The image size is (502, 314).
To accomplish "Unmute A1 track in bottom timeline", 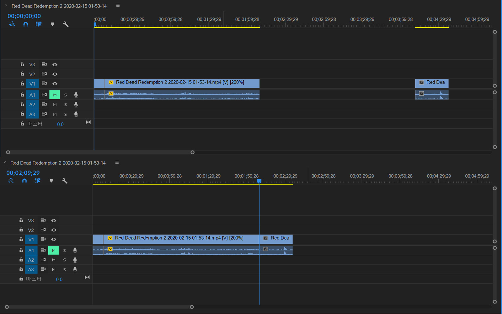I will pyautogui.click(x=53, y=250).
